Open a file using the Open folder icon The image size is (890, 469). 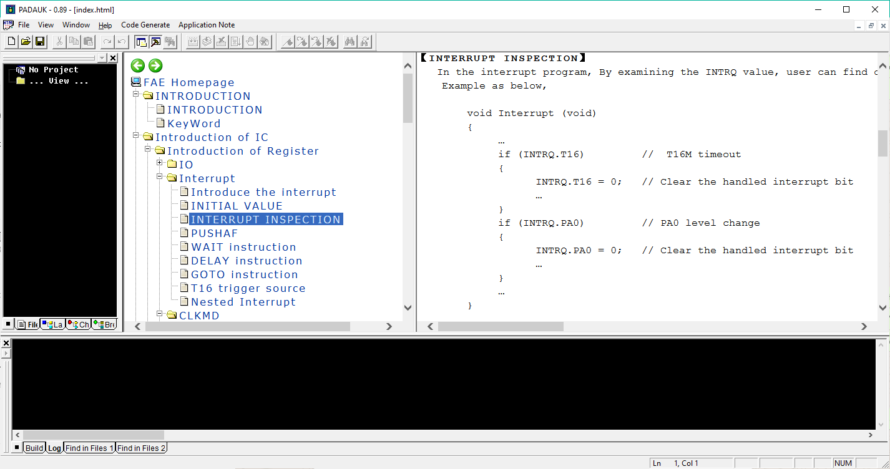point(25,41)
